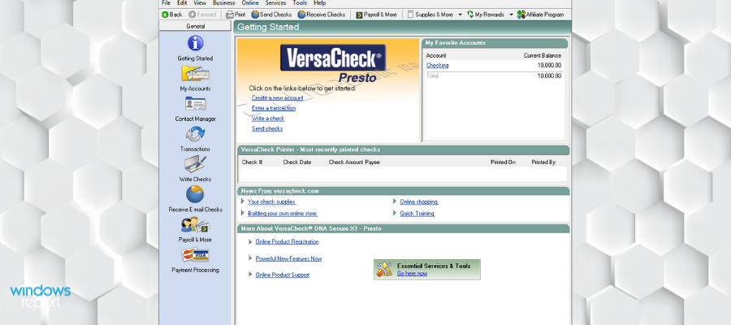Click the Write a check link

tap(268, 119)
